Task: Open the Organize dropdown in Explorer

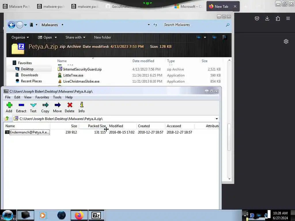Action: pos(20,37)
